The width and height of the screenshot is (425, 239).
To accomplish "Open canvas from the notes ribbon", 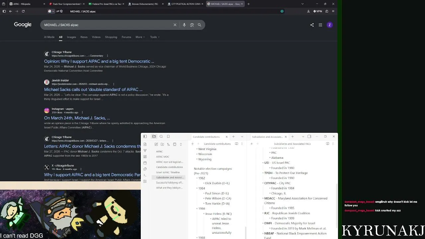I will [145, 157].
